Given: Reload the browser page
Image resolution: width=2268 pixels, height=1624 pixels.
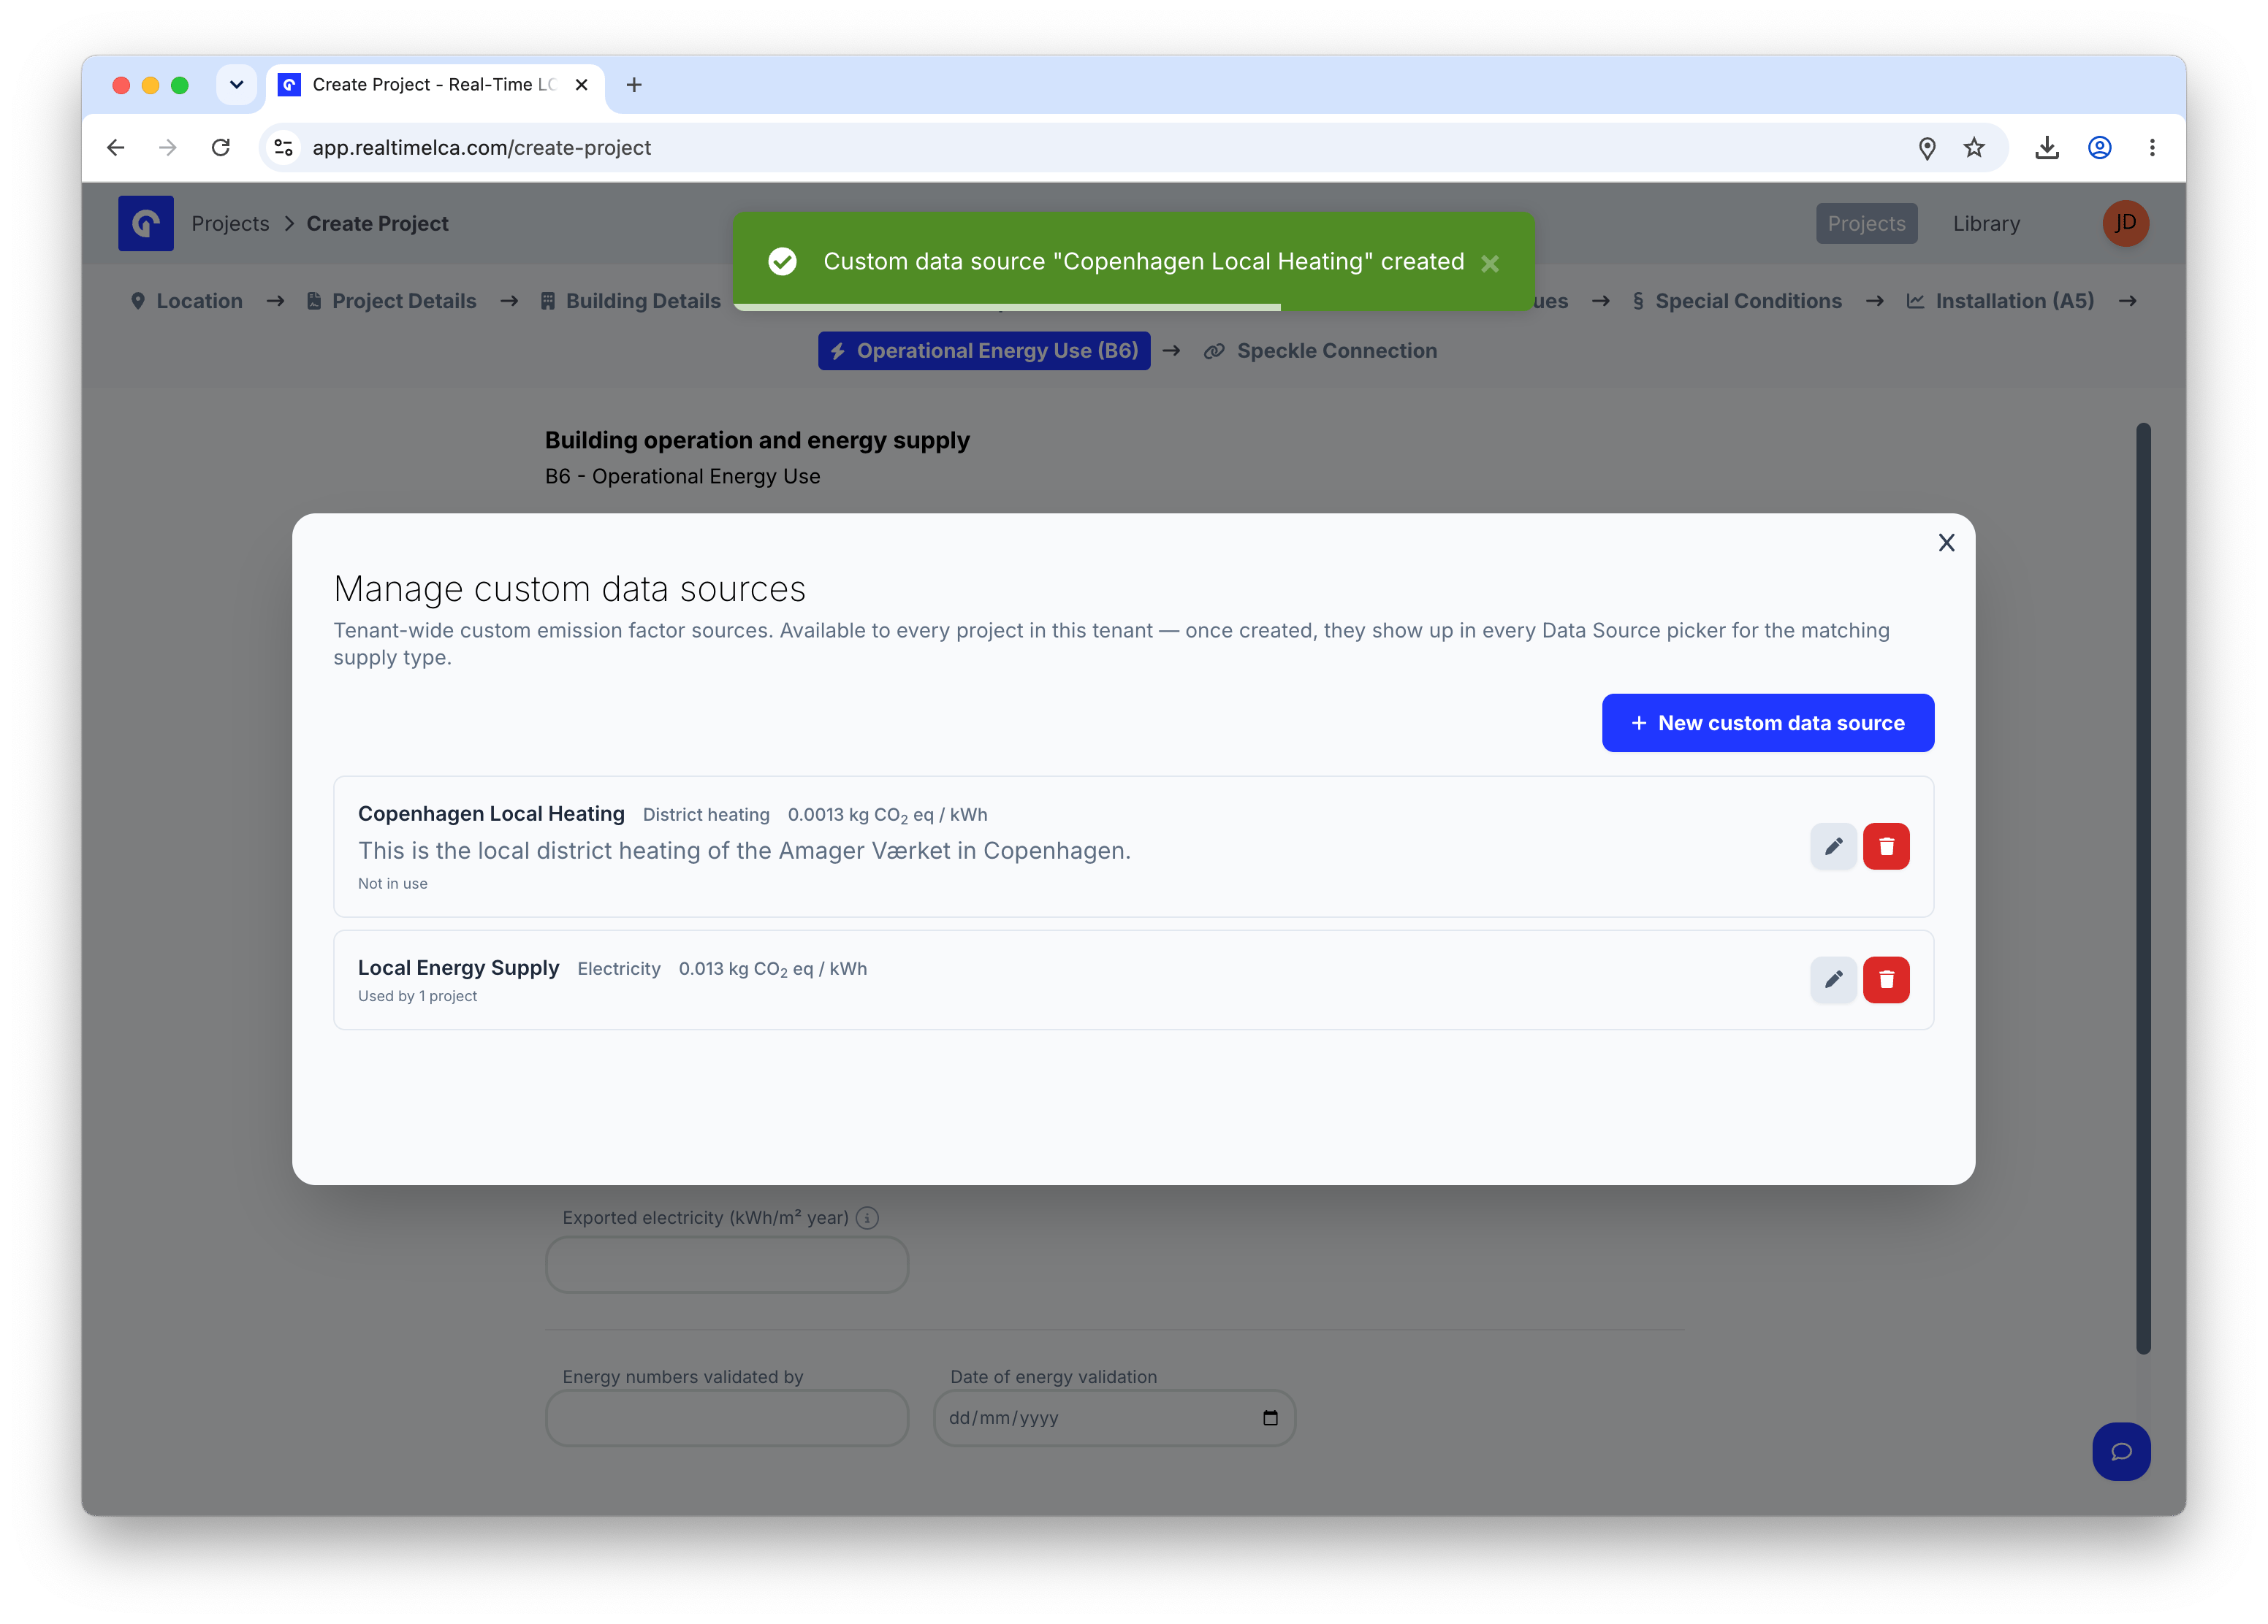Looking at the screenshot, I should [x=221, y=148].
